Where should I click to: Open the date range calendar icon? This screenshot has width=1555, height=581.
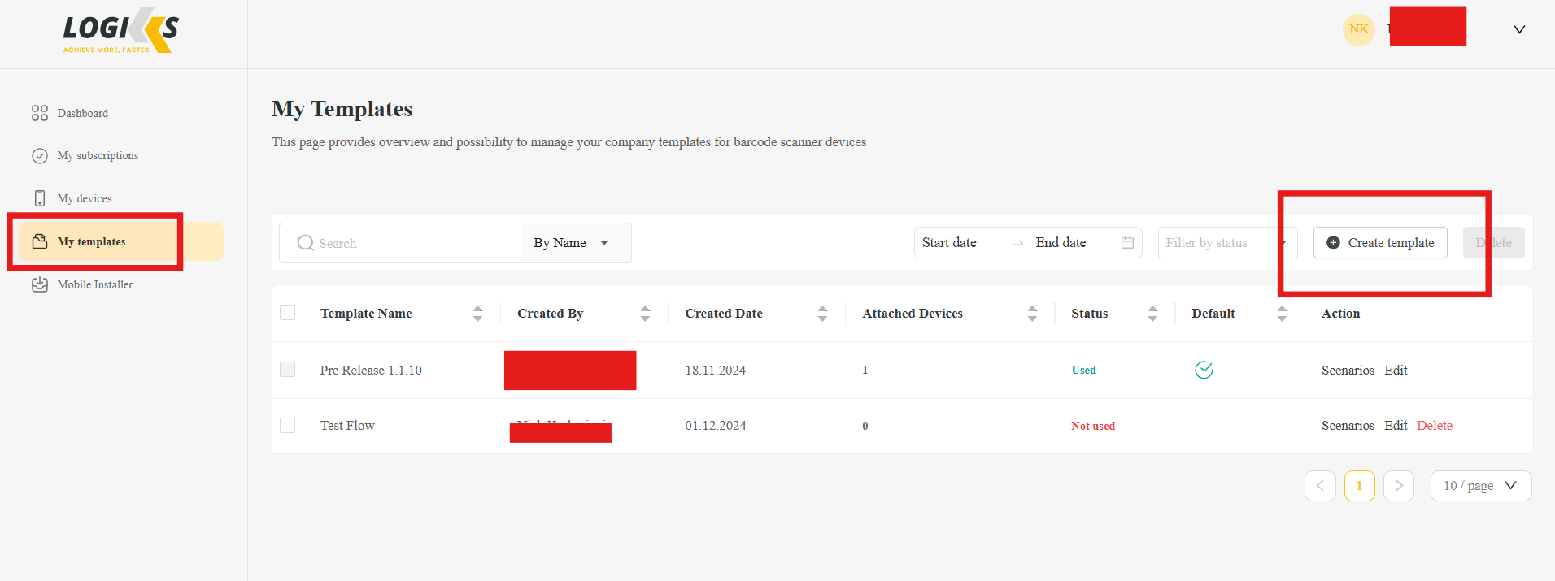(x=1127, y=243)
